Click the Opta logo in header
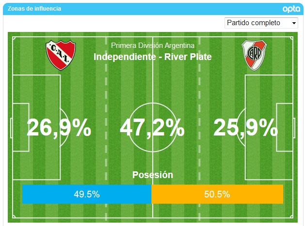The image size is (305, 226). click(x=291, y=9)
